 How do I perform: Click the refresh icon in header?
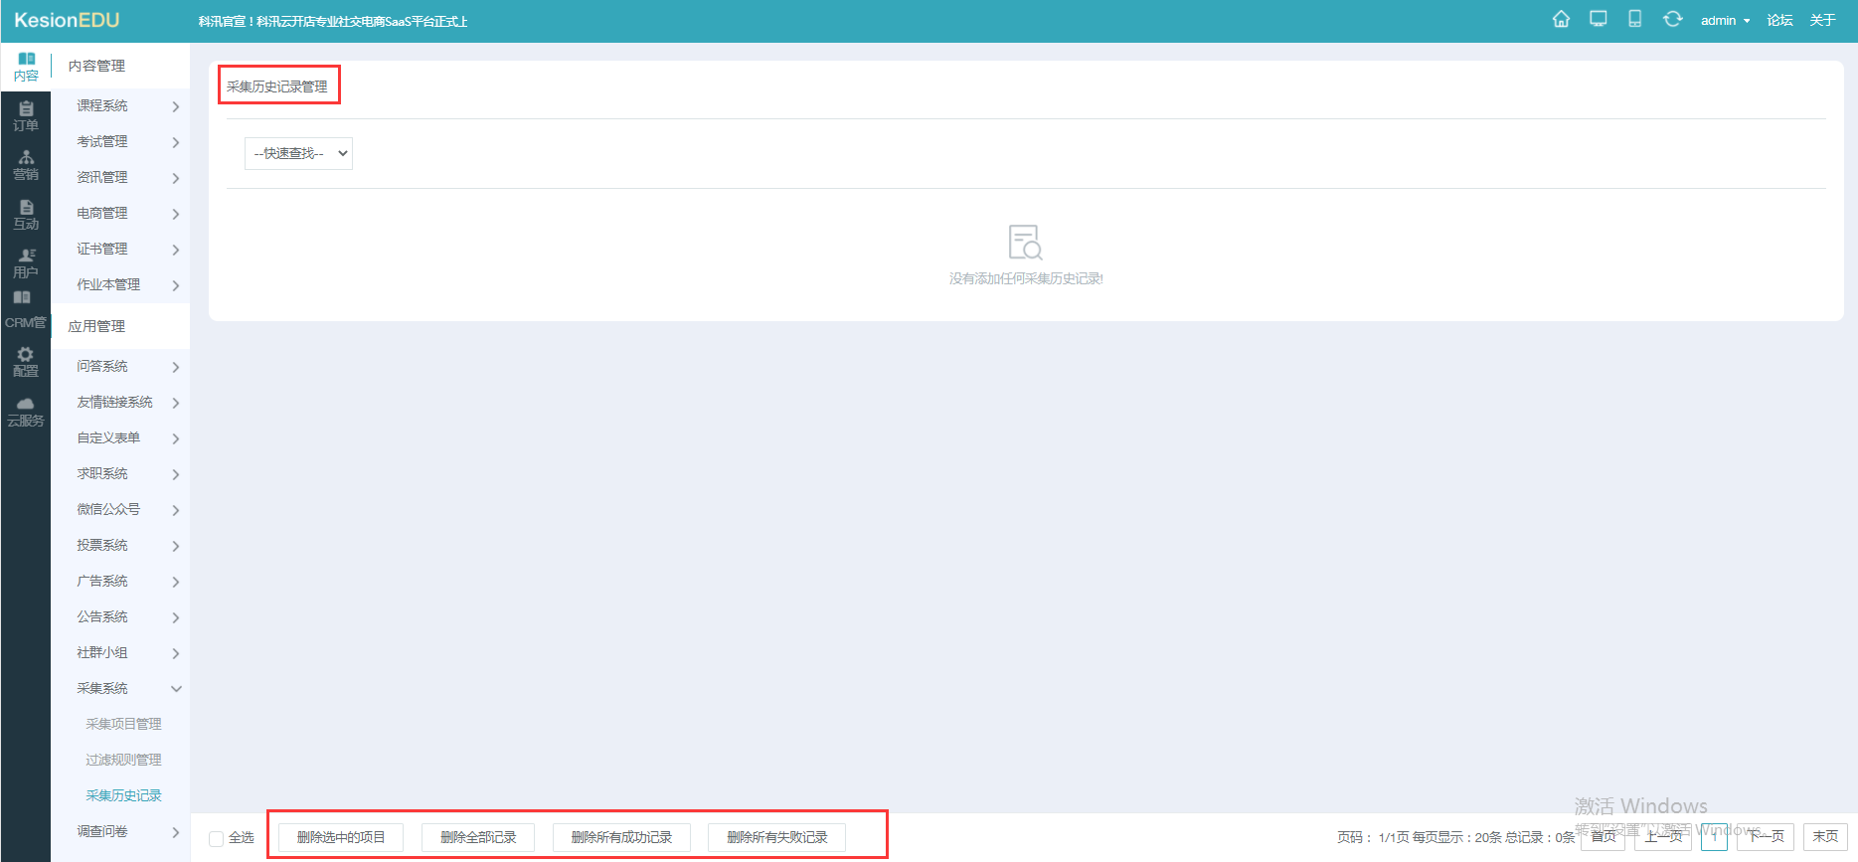pos(1672,20)
